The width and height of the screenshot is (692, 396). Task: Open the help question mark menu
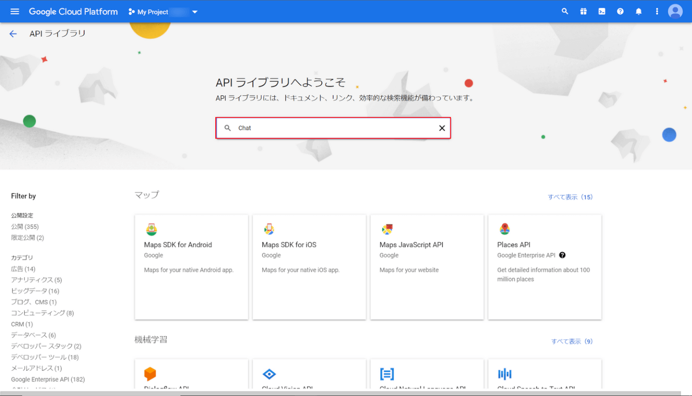tap(620, 11)
